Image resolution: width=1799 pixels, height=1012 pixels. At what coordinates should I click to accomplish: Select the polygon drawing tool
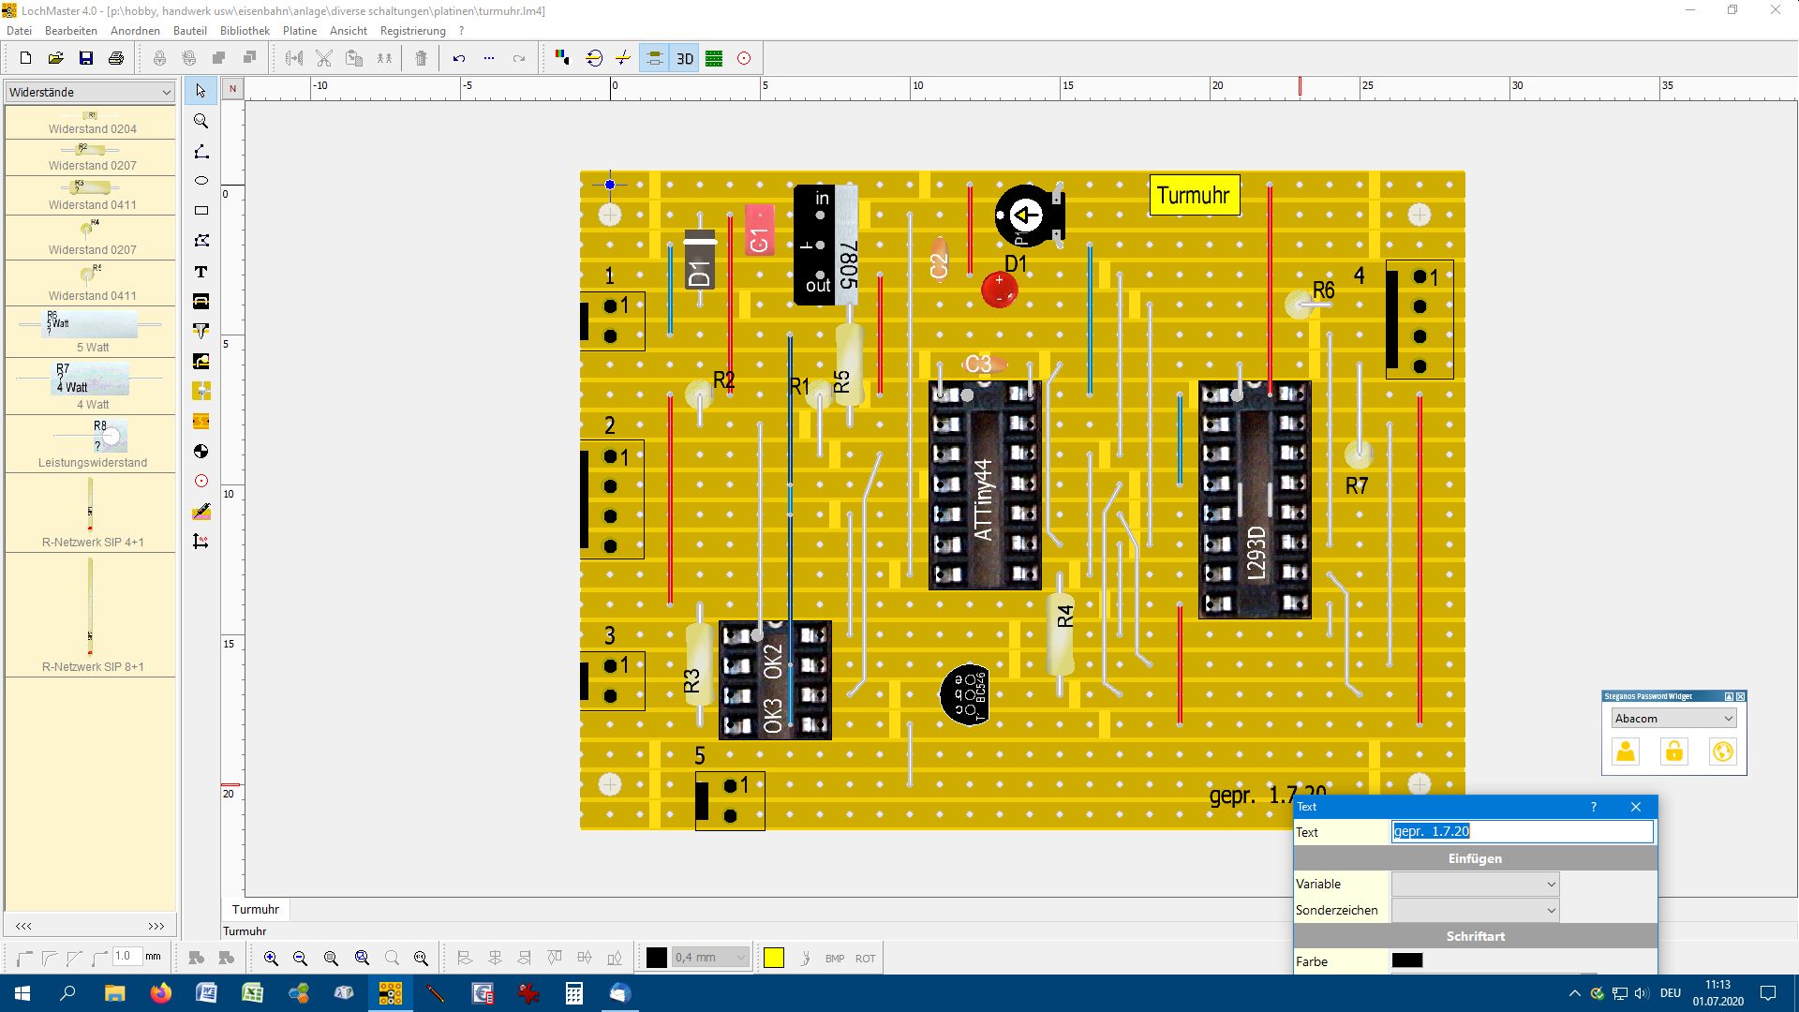(201, 241)
